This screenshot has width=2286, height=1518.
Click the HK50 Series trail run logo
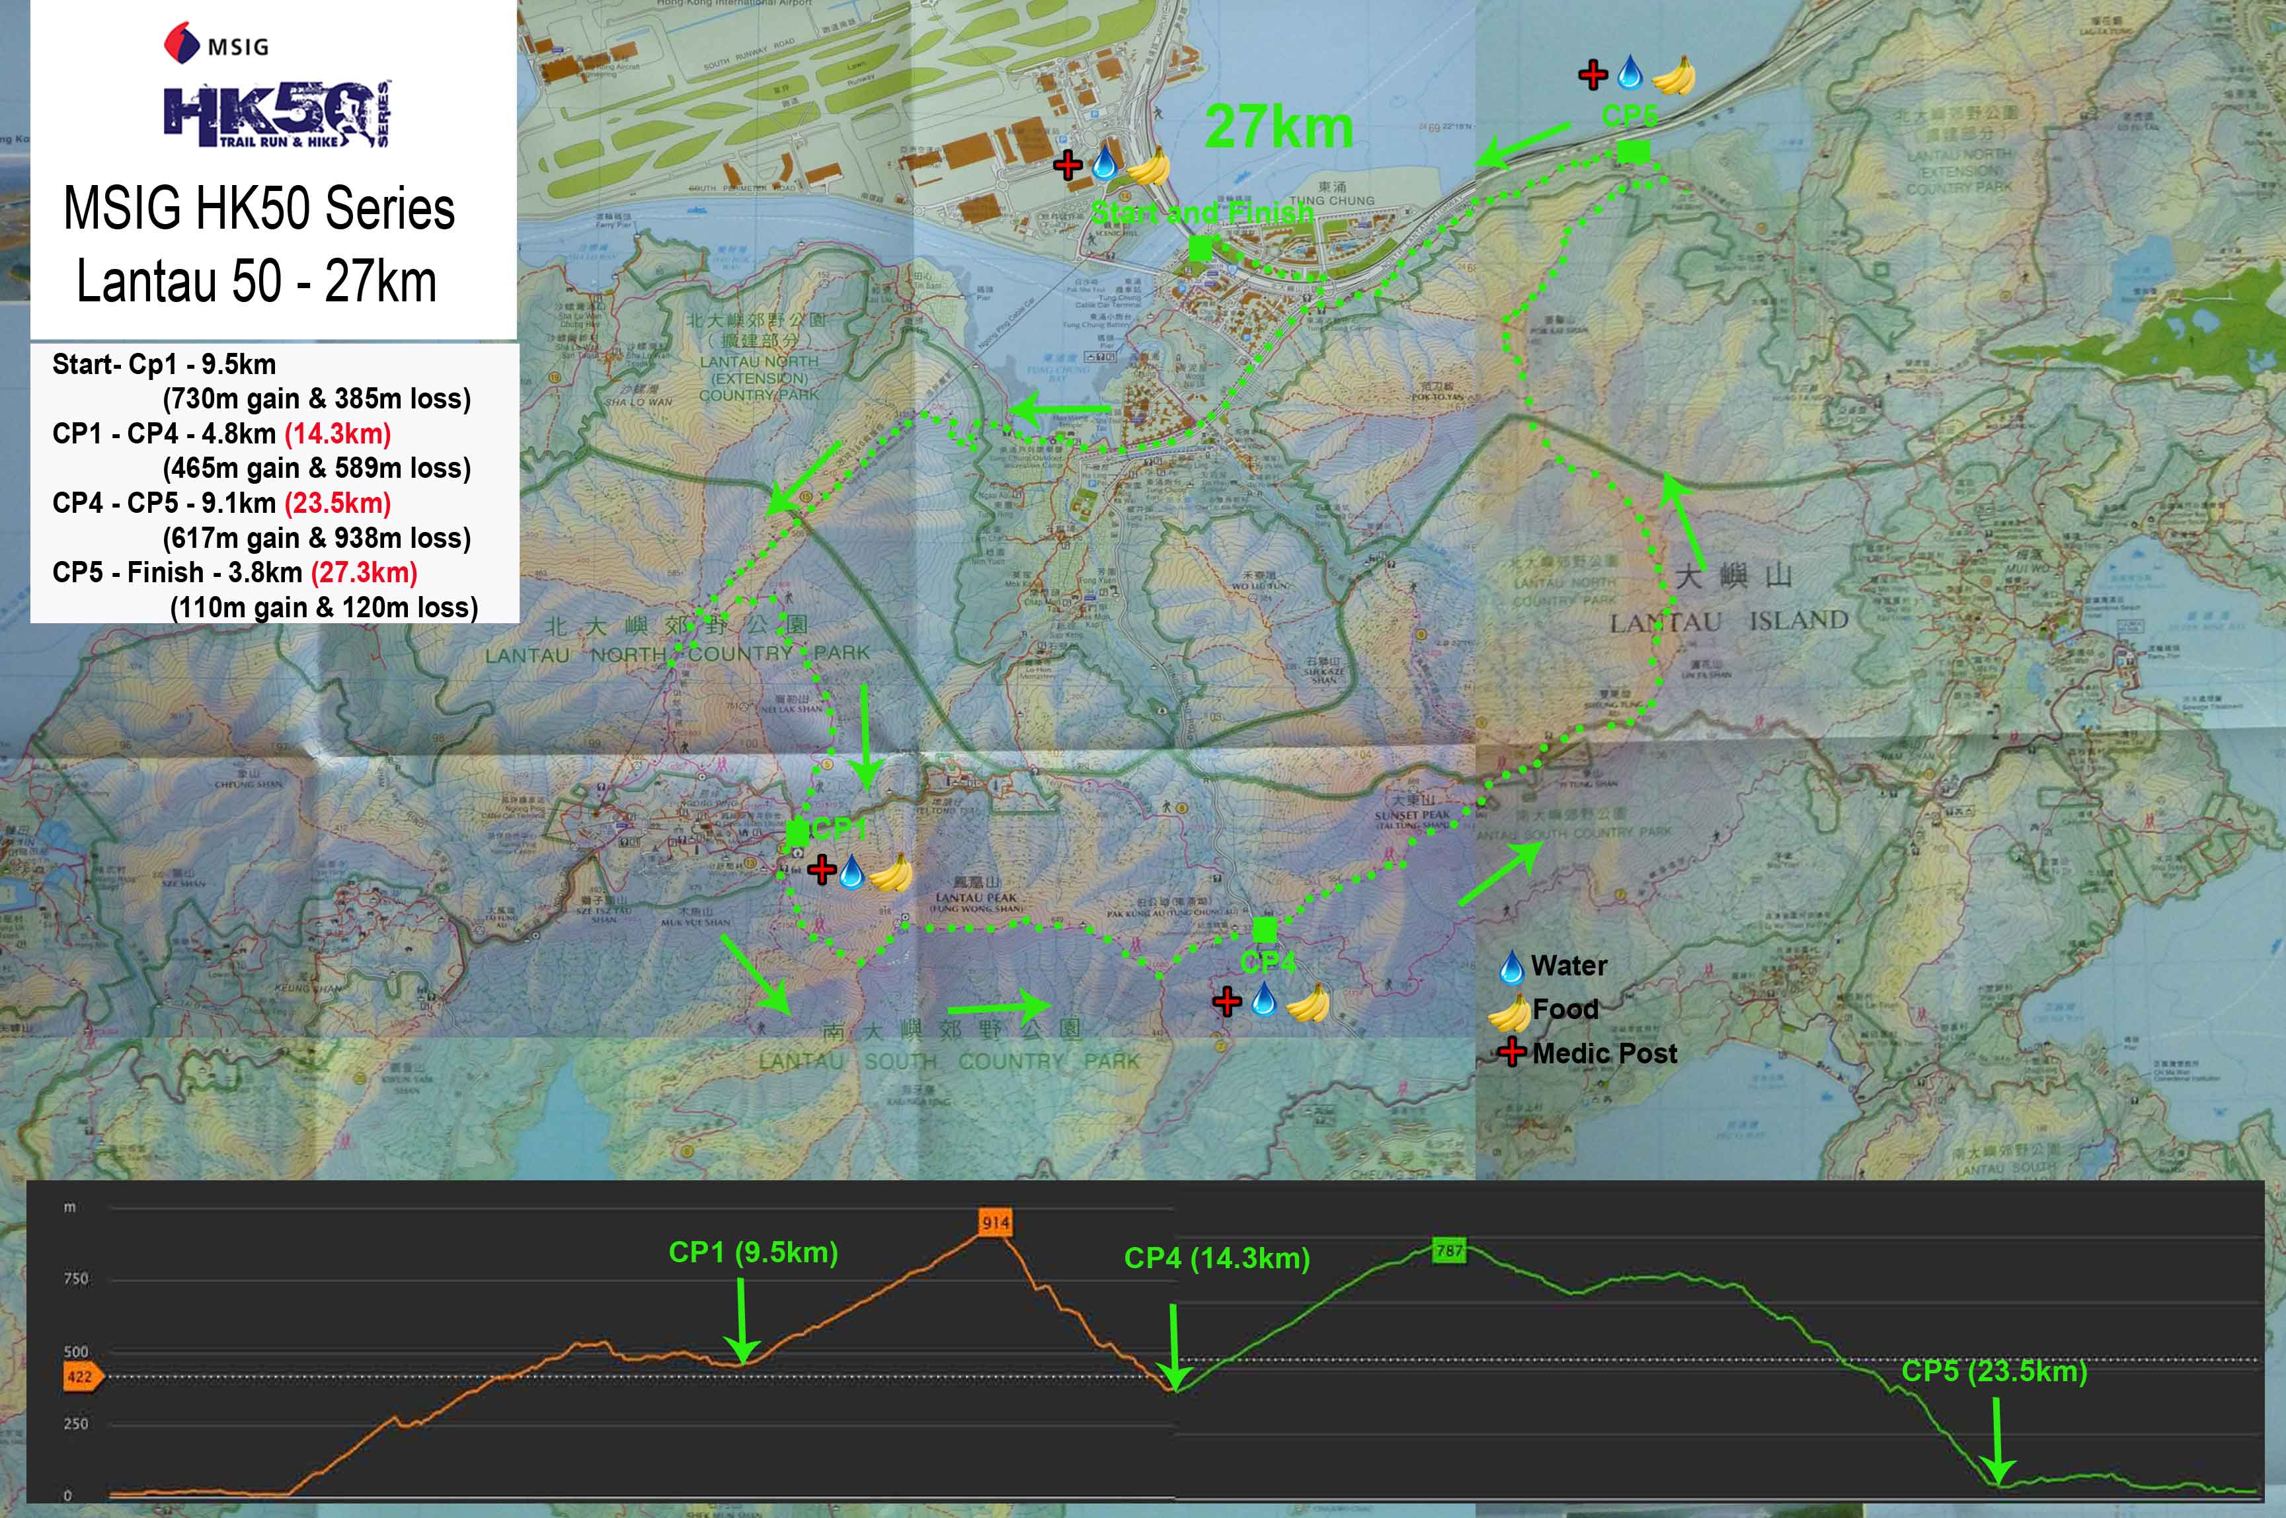pyautogui.click(x=277, y=114)
